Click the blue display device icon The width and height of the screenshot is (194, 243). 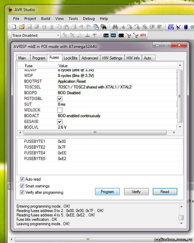click(x=171, y=27)
